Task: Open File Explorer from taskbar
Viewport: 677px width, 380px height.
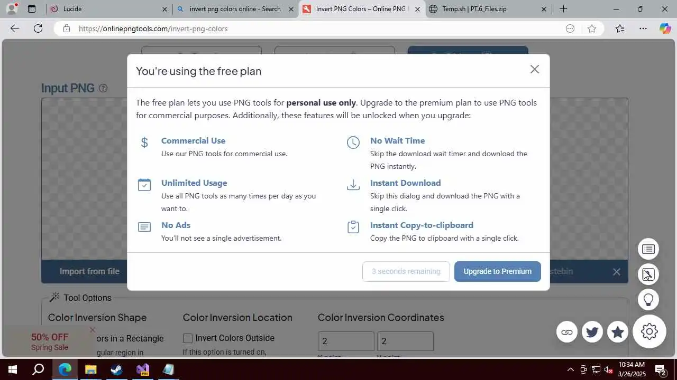Action: 91,369
